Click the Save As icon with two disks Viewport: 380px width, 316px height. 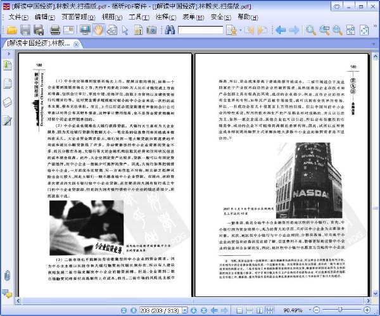(x=39, y=30)
